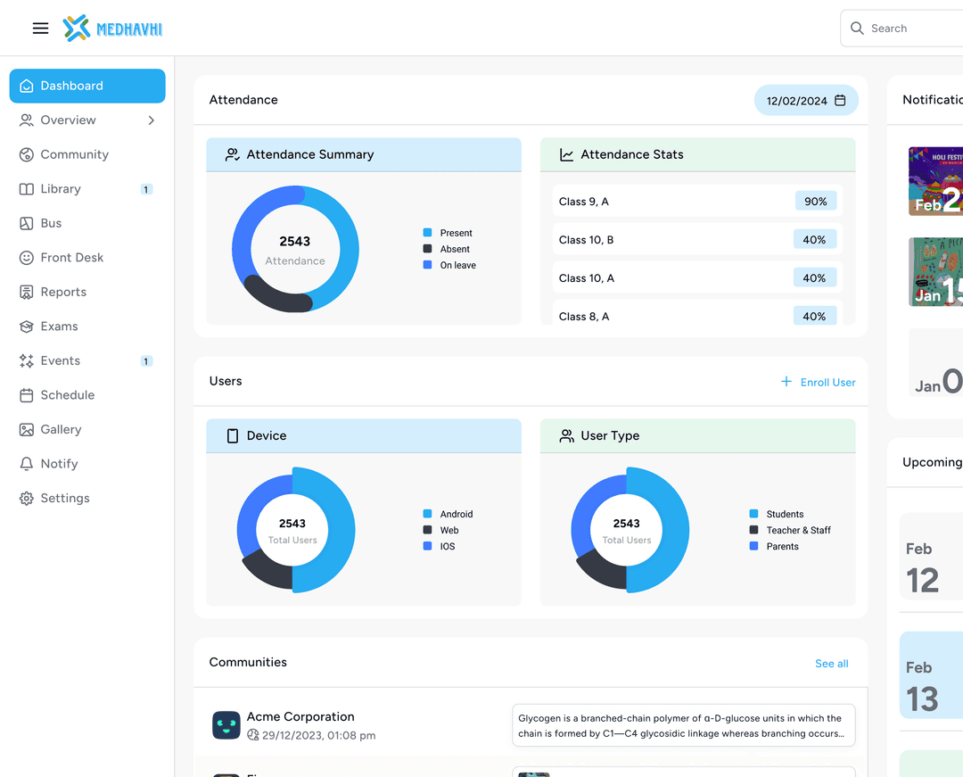Click the calendar icon beside 12/02/2024
Viewport: 963px width, 777px height.
pyautogui.click(x=840, y=101)
